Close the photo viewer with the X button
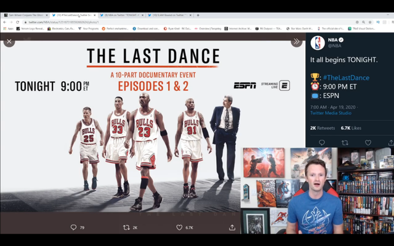 point(9,41)
